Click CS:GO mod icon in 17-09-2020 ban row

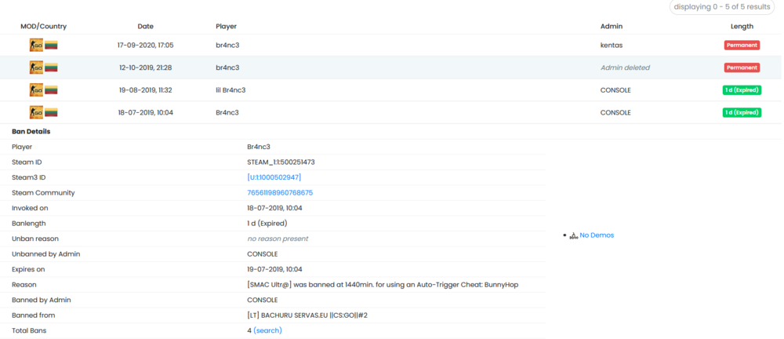pyautogui.click(x=36, y=46)
